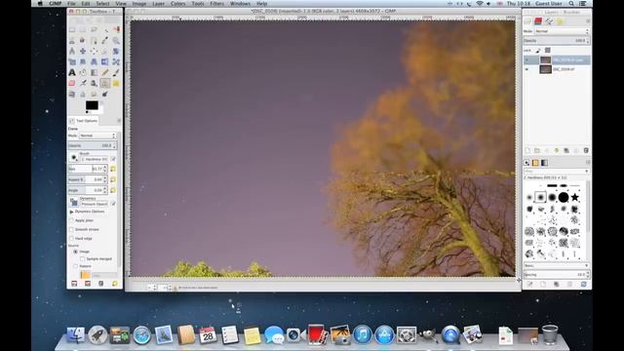
Task: Select the Measure compass tool
Action: 72,51
